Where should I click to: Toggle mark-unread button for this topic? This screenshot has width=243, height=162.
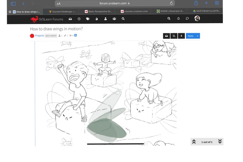coord(166,36)
